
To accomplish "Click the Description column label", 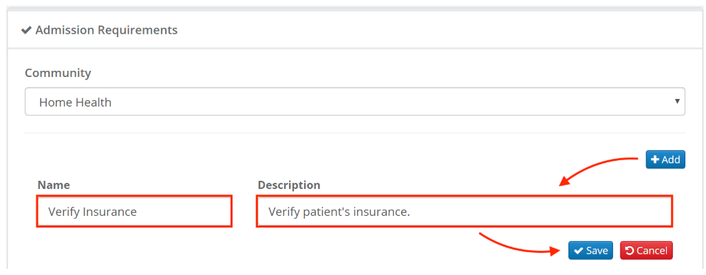I will pyautogui.click(x=289, y=185).
